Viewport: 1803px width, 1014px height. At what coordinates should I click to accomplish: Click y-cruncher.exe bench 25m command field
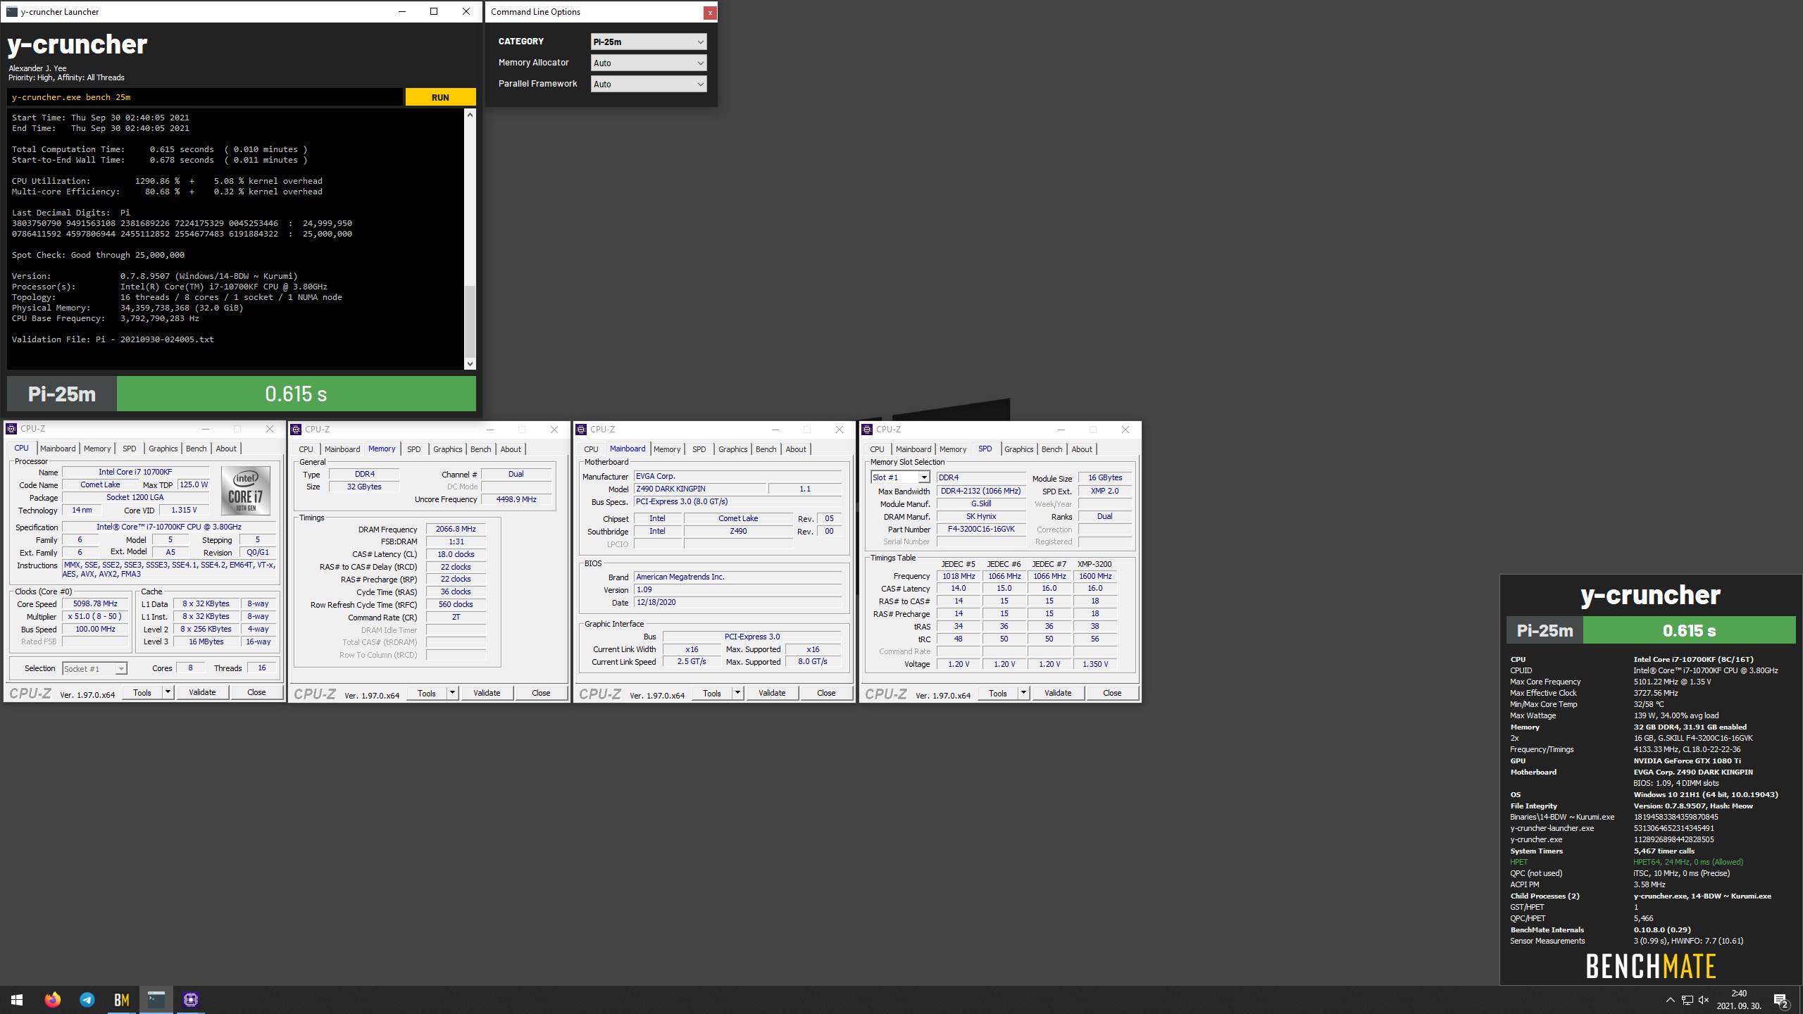[x=205, y=97]
